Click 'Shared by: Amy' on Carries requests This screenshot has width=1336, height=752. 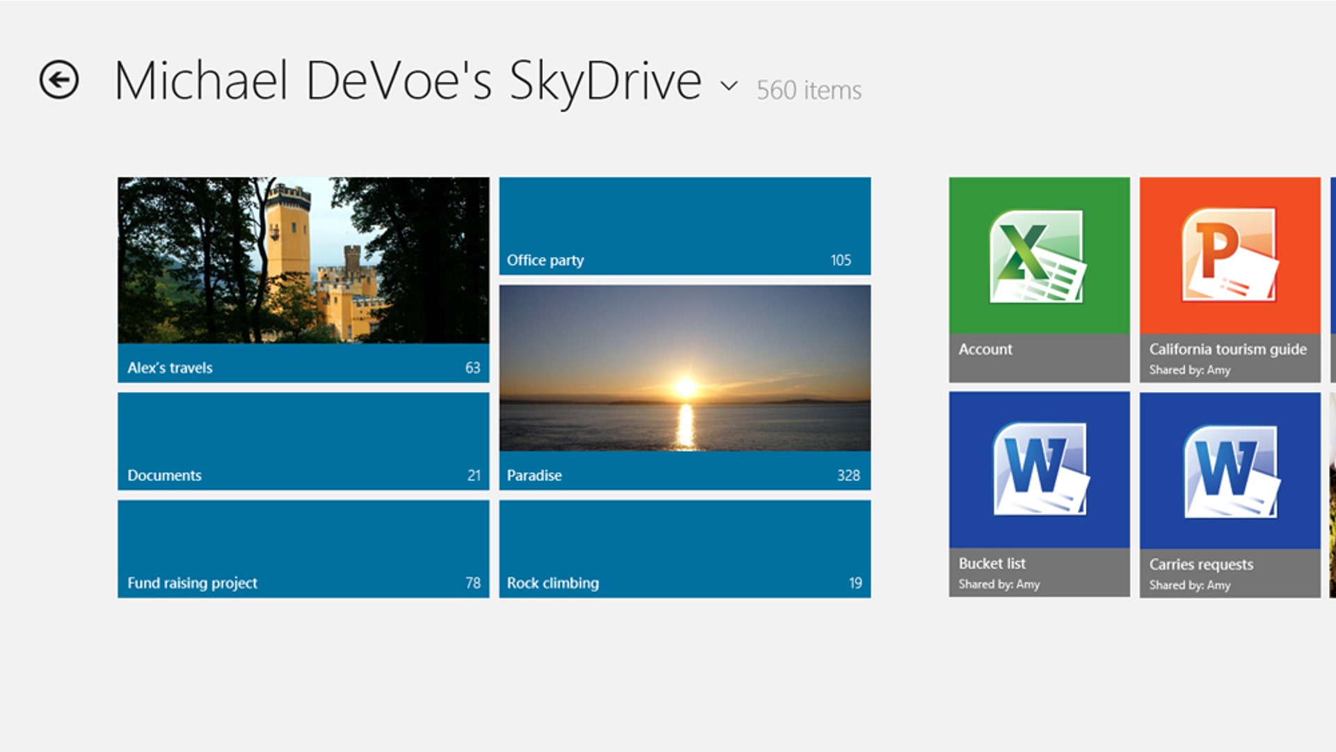1188,586
